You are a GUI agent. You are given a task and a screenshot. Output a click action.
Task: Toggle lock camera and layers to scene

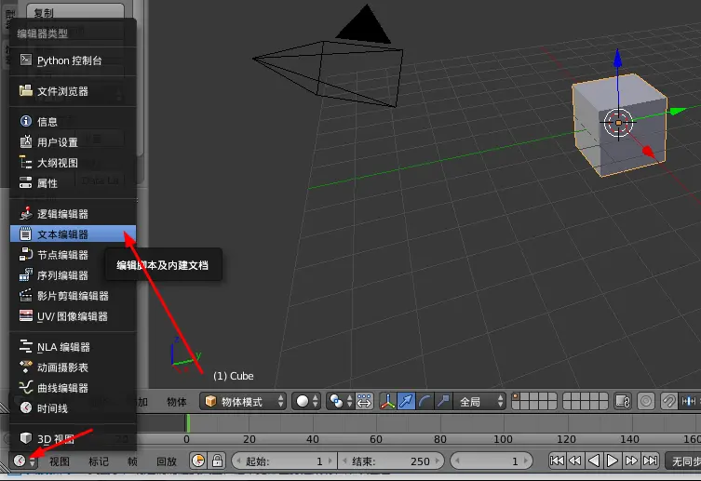623,402
